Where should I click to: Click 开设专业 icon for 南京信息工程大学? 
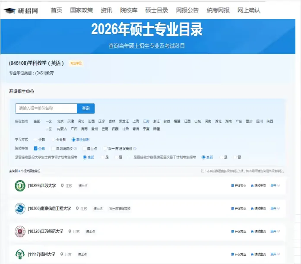(x=232, y=208)
